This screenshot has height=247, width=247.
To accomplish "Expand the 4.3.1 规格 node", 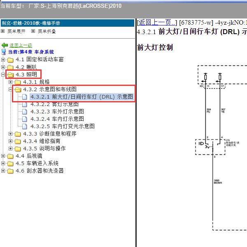I will [10, 82].
